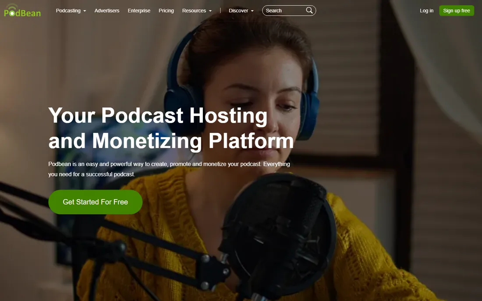This screenshot has height=301, width=482.
Task: Click the PodBean logo
Action: 22,11
